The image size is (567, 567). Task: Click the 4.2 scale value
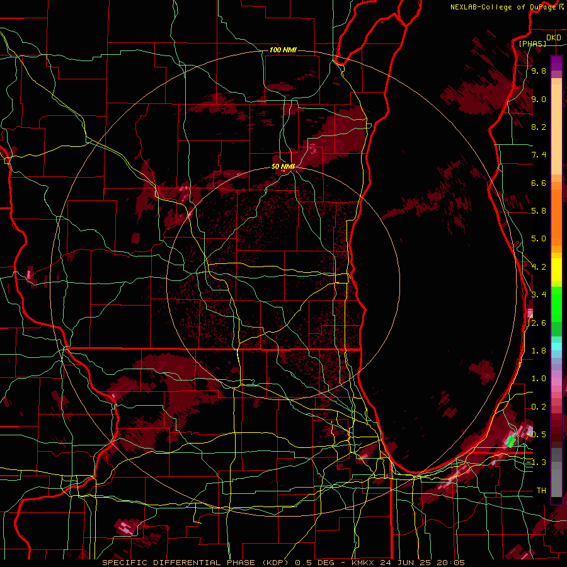pos(539,267)
